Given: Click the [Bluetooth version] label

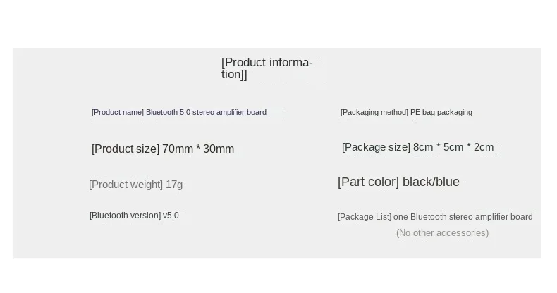Looking at the screenshot, I should point(125,216).
